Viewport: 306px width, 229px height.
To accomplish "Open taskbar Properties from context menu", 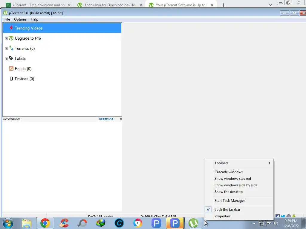I will click(239, 216).
